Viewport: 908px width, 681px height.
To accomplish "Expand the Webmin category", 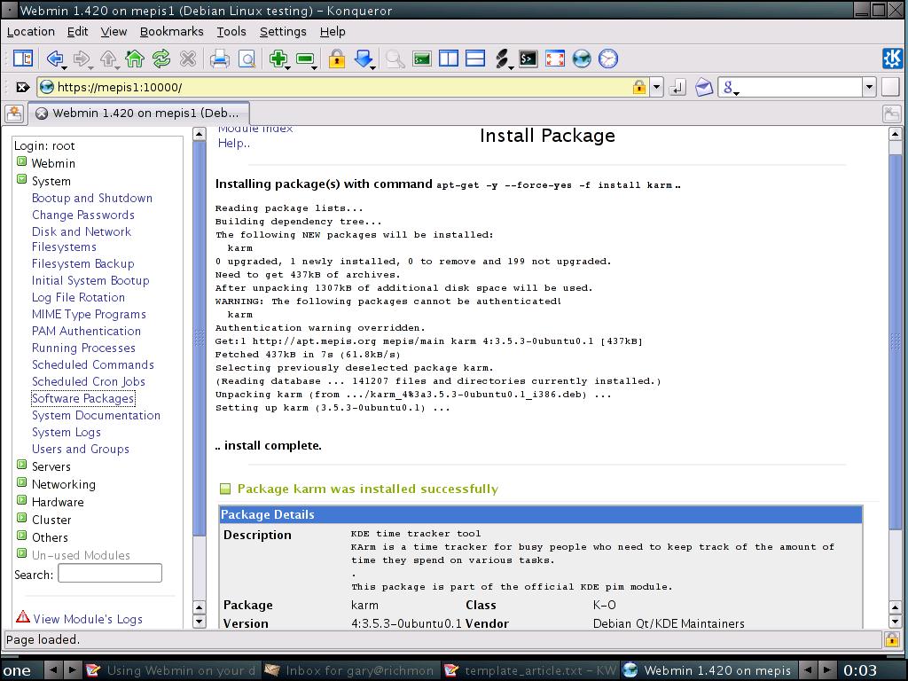I will 21,161.
